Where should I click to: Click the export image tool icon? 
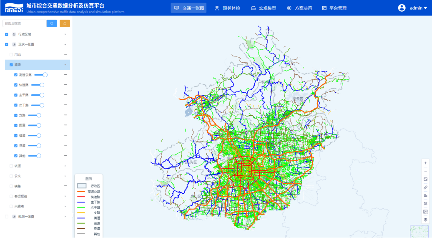coord(425,212)
